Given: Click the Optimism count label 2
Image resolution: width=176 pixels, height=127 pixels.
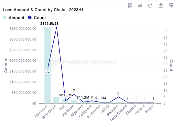Looking at the screenshot, I should (x=92, y=97).
